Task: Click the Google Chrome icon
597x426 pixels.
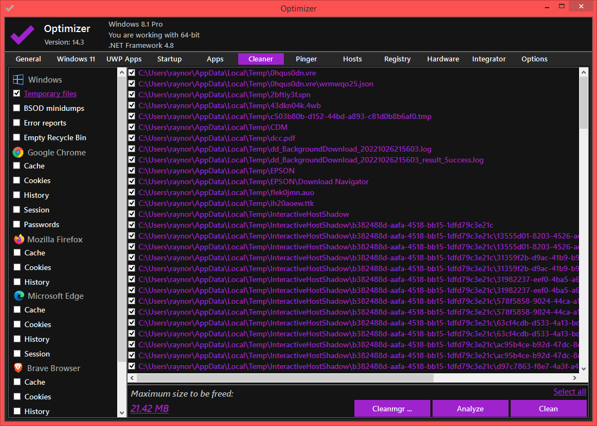Action: pos(18,153)
